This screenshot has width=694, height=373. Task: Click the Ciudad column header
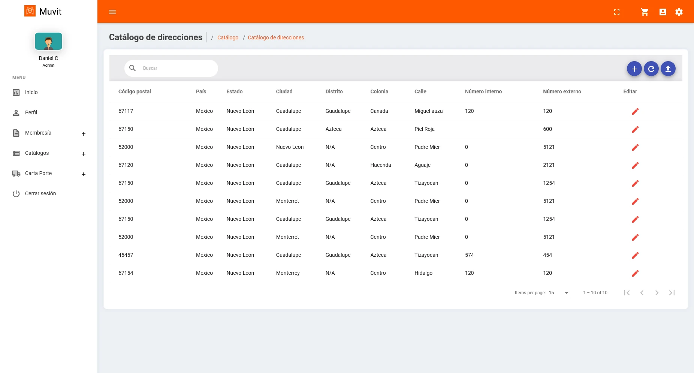pyautogui.click(x=284, y=91)
